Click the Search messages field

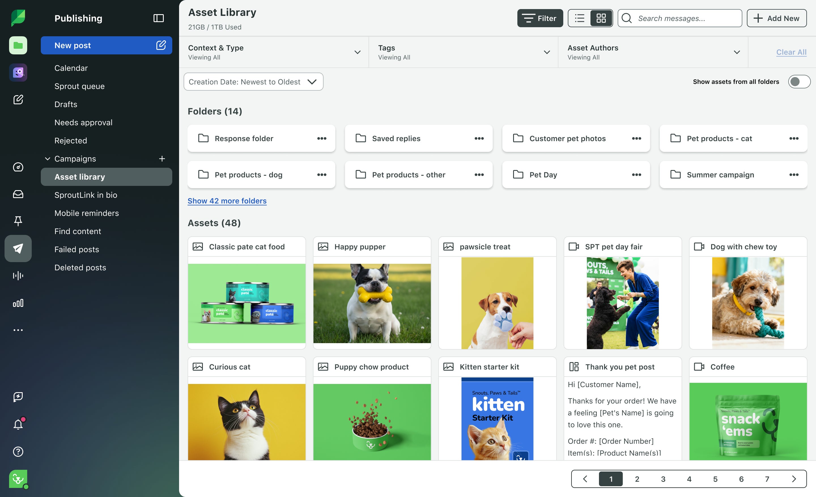pyautogui.click(x=679, y=18)
